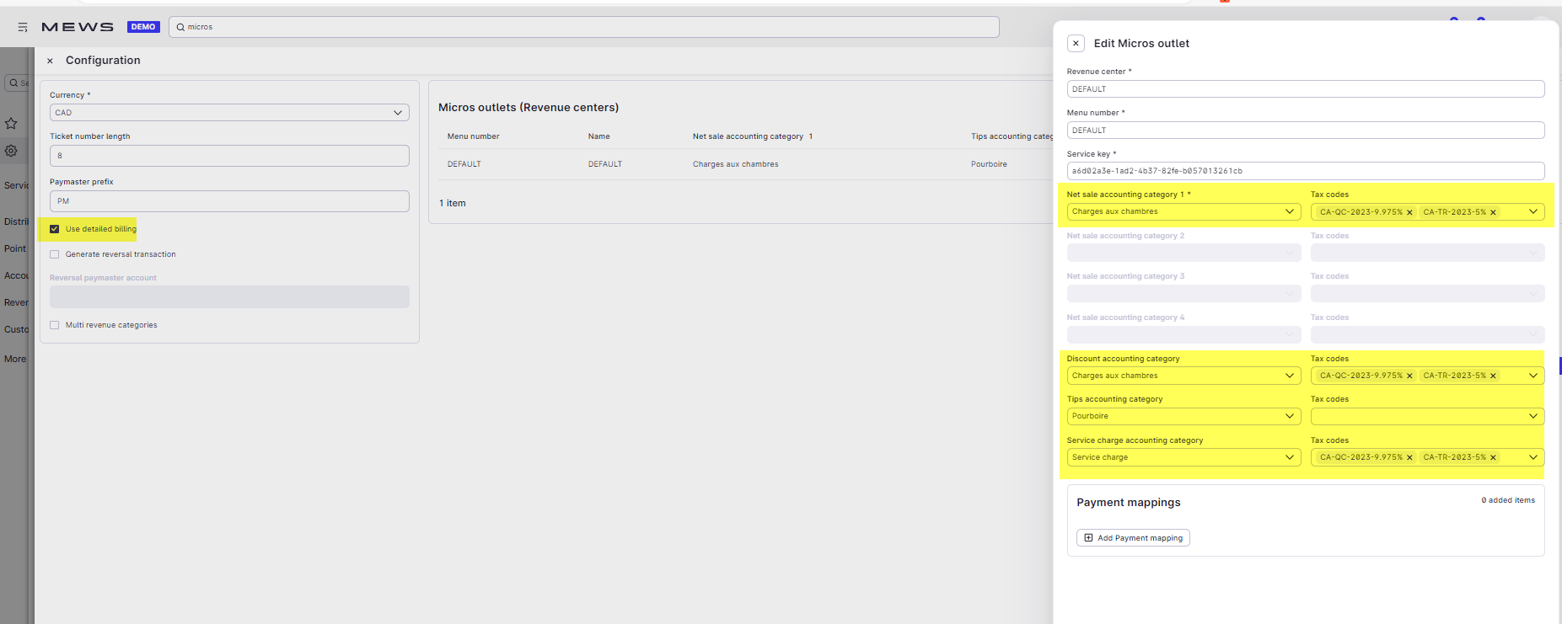
Task: Expand the Currency CAD dropdown
Action: point(228,113)
